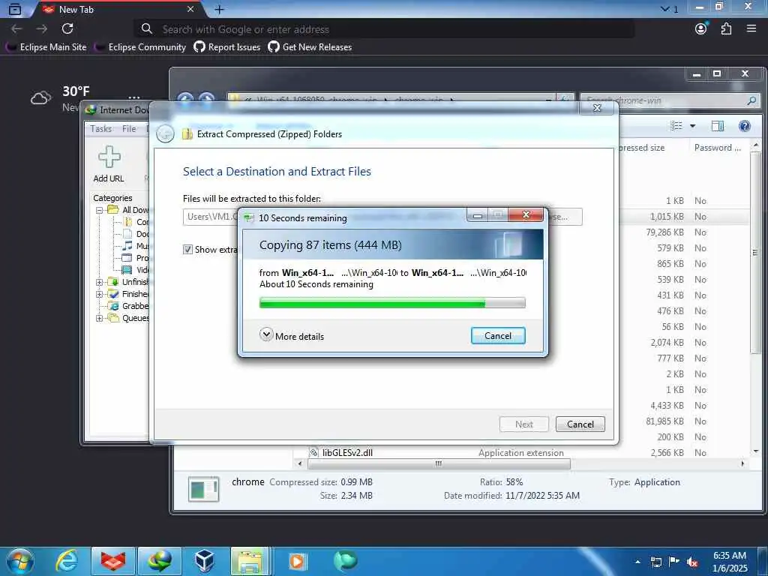Screen dimensions: 768x576
Task: Collapse the All Downloads category tree
Action: [x=100, y=210]
